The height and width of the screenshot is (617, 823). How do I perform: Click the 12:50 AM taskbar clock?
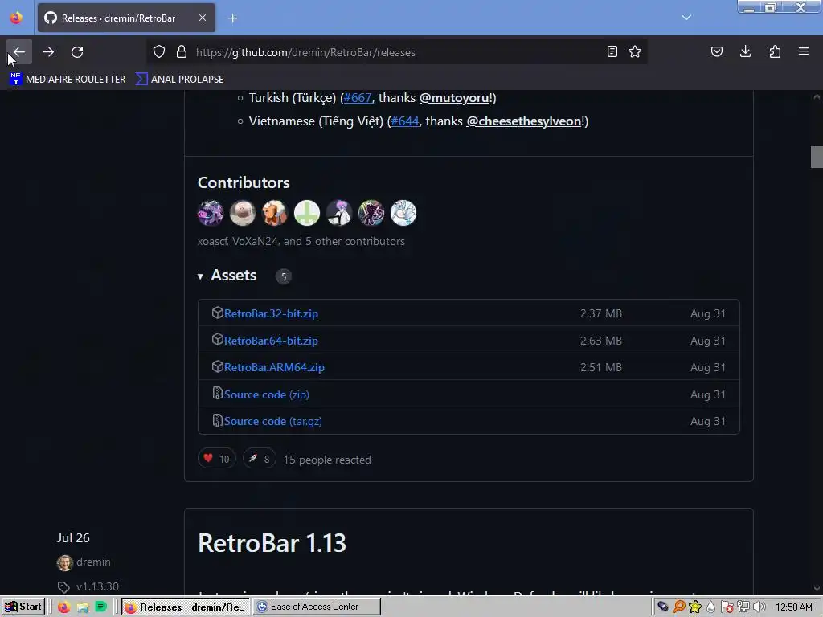(793, 607)
